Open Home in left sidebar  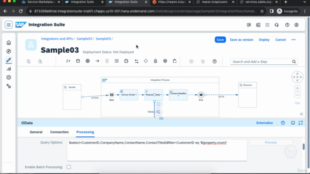(x=9, y=43)
